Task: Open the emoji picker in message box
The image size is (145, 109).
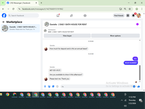Action: (134, 86)
